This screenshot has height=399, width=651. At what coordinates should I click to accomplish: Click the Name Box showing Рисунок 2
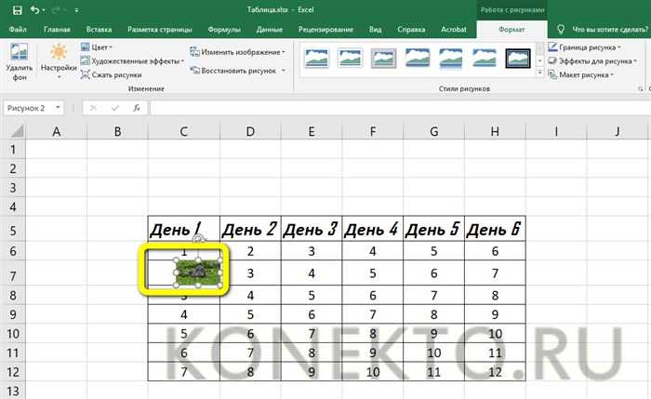point(28,108)
